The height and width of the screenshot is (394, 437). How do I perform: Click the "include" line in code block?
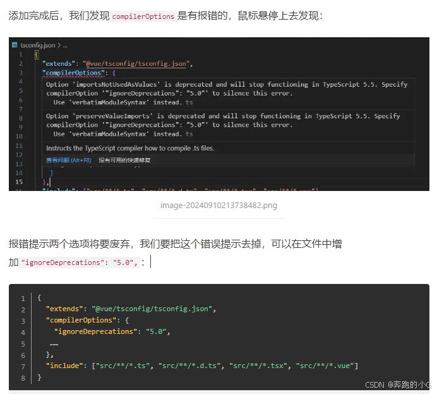tap(202, 366)
